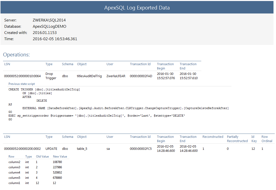This screenshot has height=190, width=276.
Task: Click the ON [dbo].[titles] script line
Action: pyautogui.click(x=37, y=93)
